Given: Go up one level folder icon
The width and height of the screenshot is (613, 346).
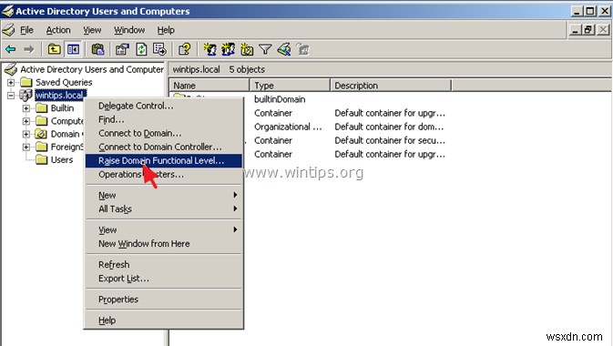Looking at the screenshot, I should tap(54, 49).
